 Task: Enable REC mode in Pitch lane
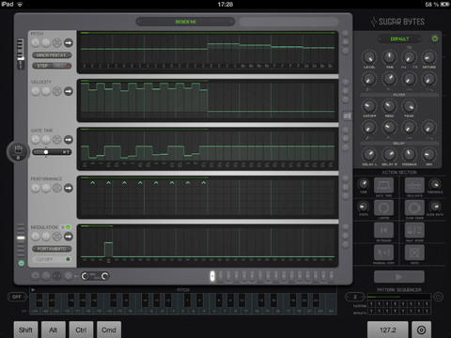coord(62,66)
